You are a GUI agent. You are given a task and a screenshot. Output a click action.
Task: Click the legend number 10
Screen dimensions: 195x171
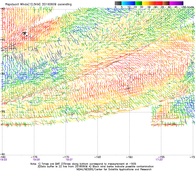(x=129, y=7)
